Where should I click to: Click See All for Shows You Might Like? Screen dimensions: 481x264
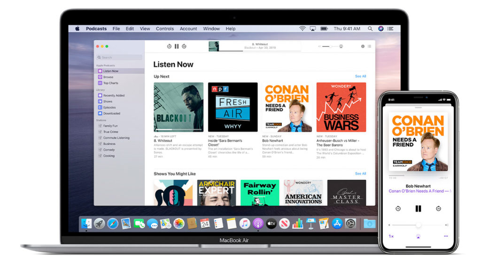pos(360,173)
